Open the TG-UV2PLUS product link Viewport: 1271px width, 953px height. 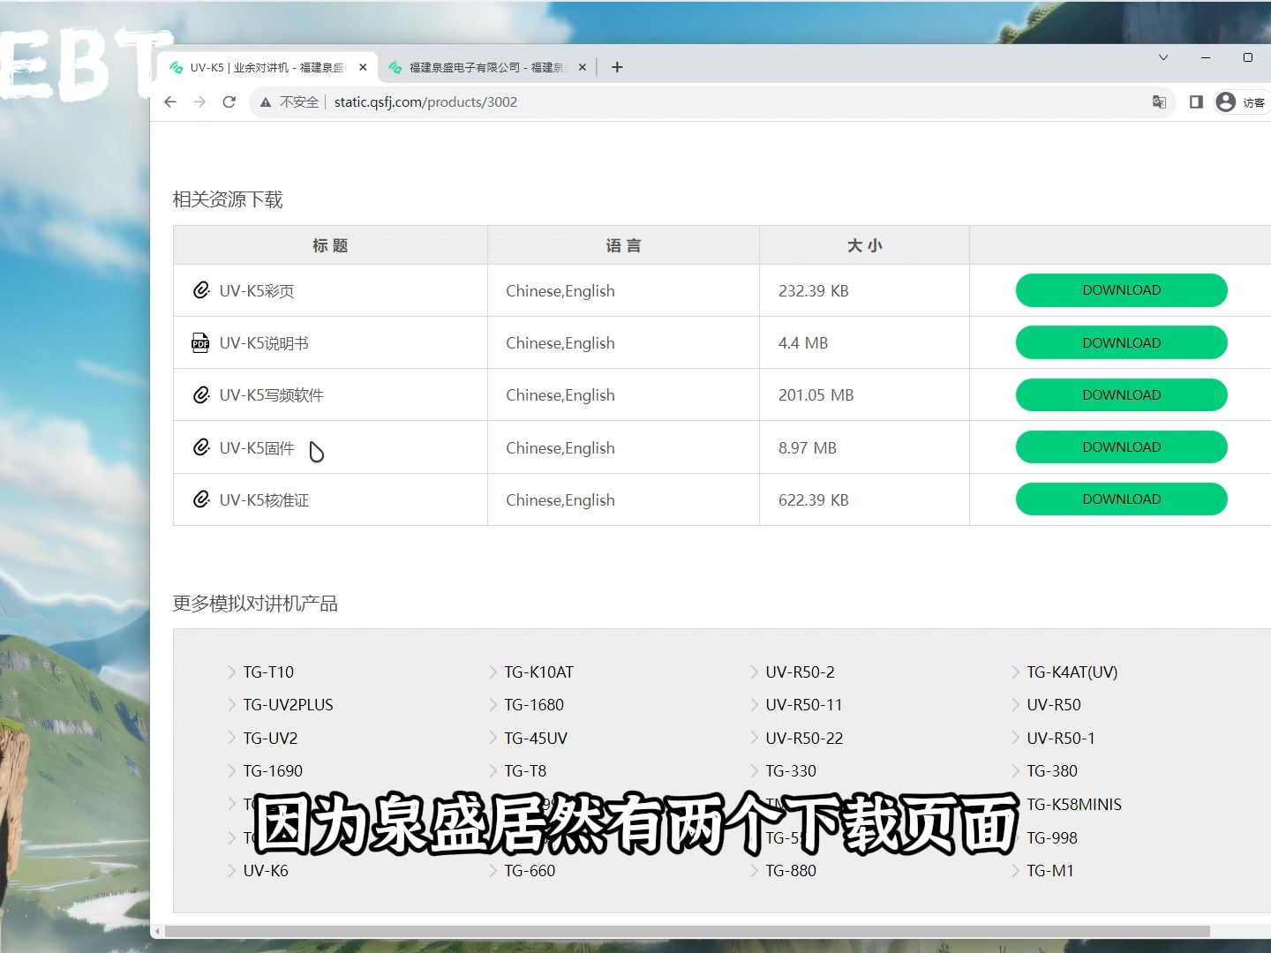[x=288, y=705]
